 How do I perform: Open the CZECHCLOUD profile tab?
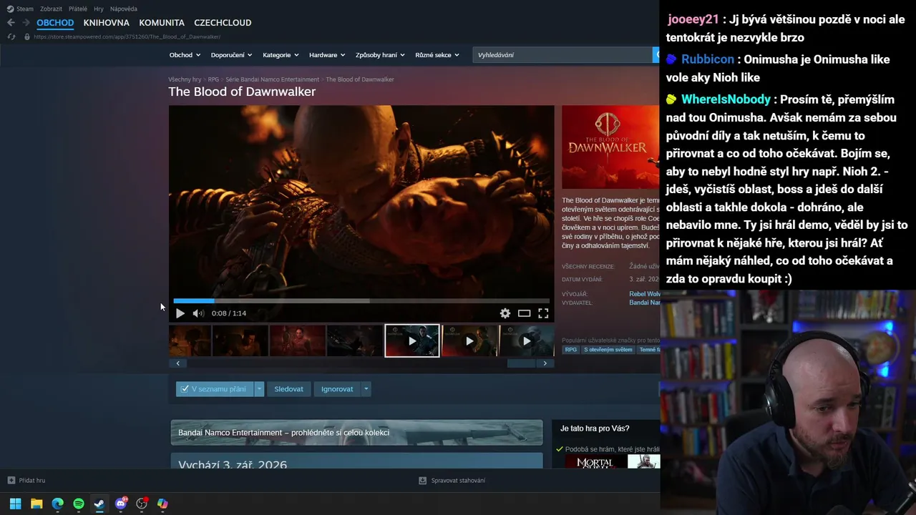[x=223, y=23]
